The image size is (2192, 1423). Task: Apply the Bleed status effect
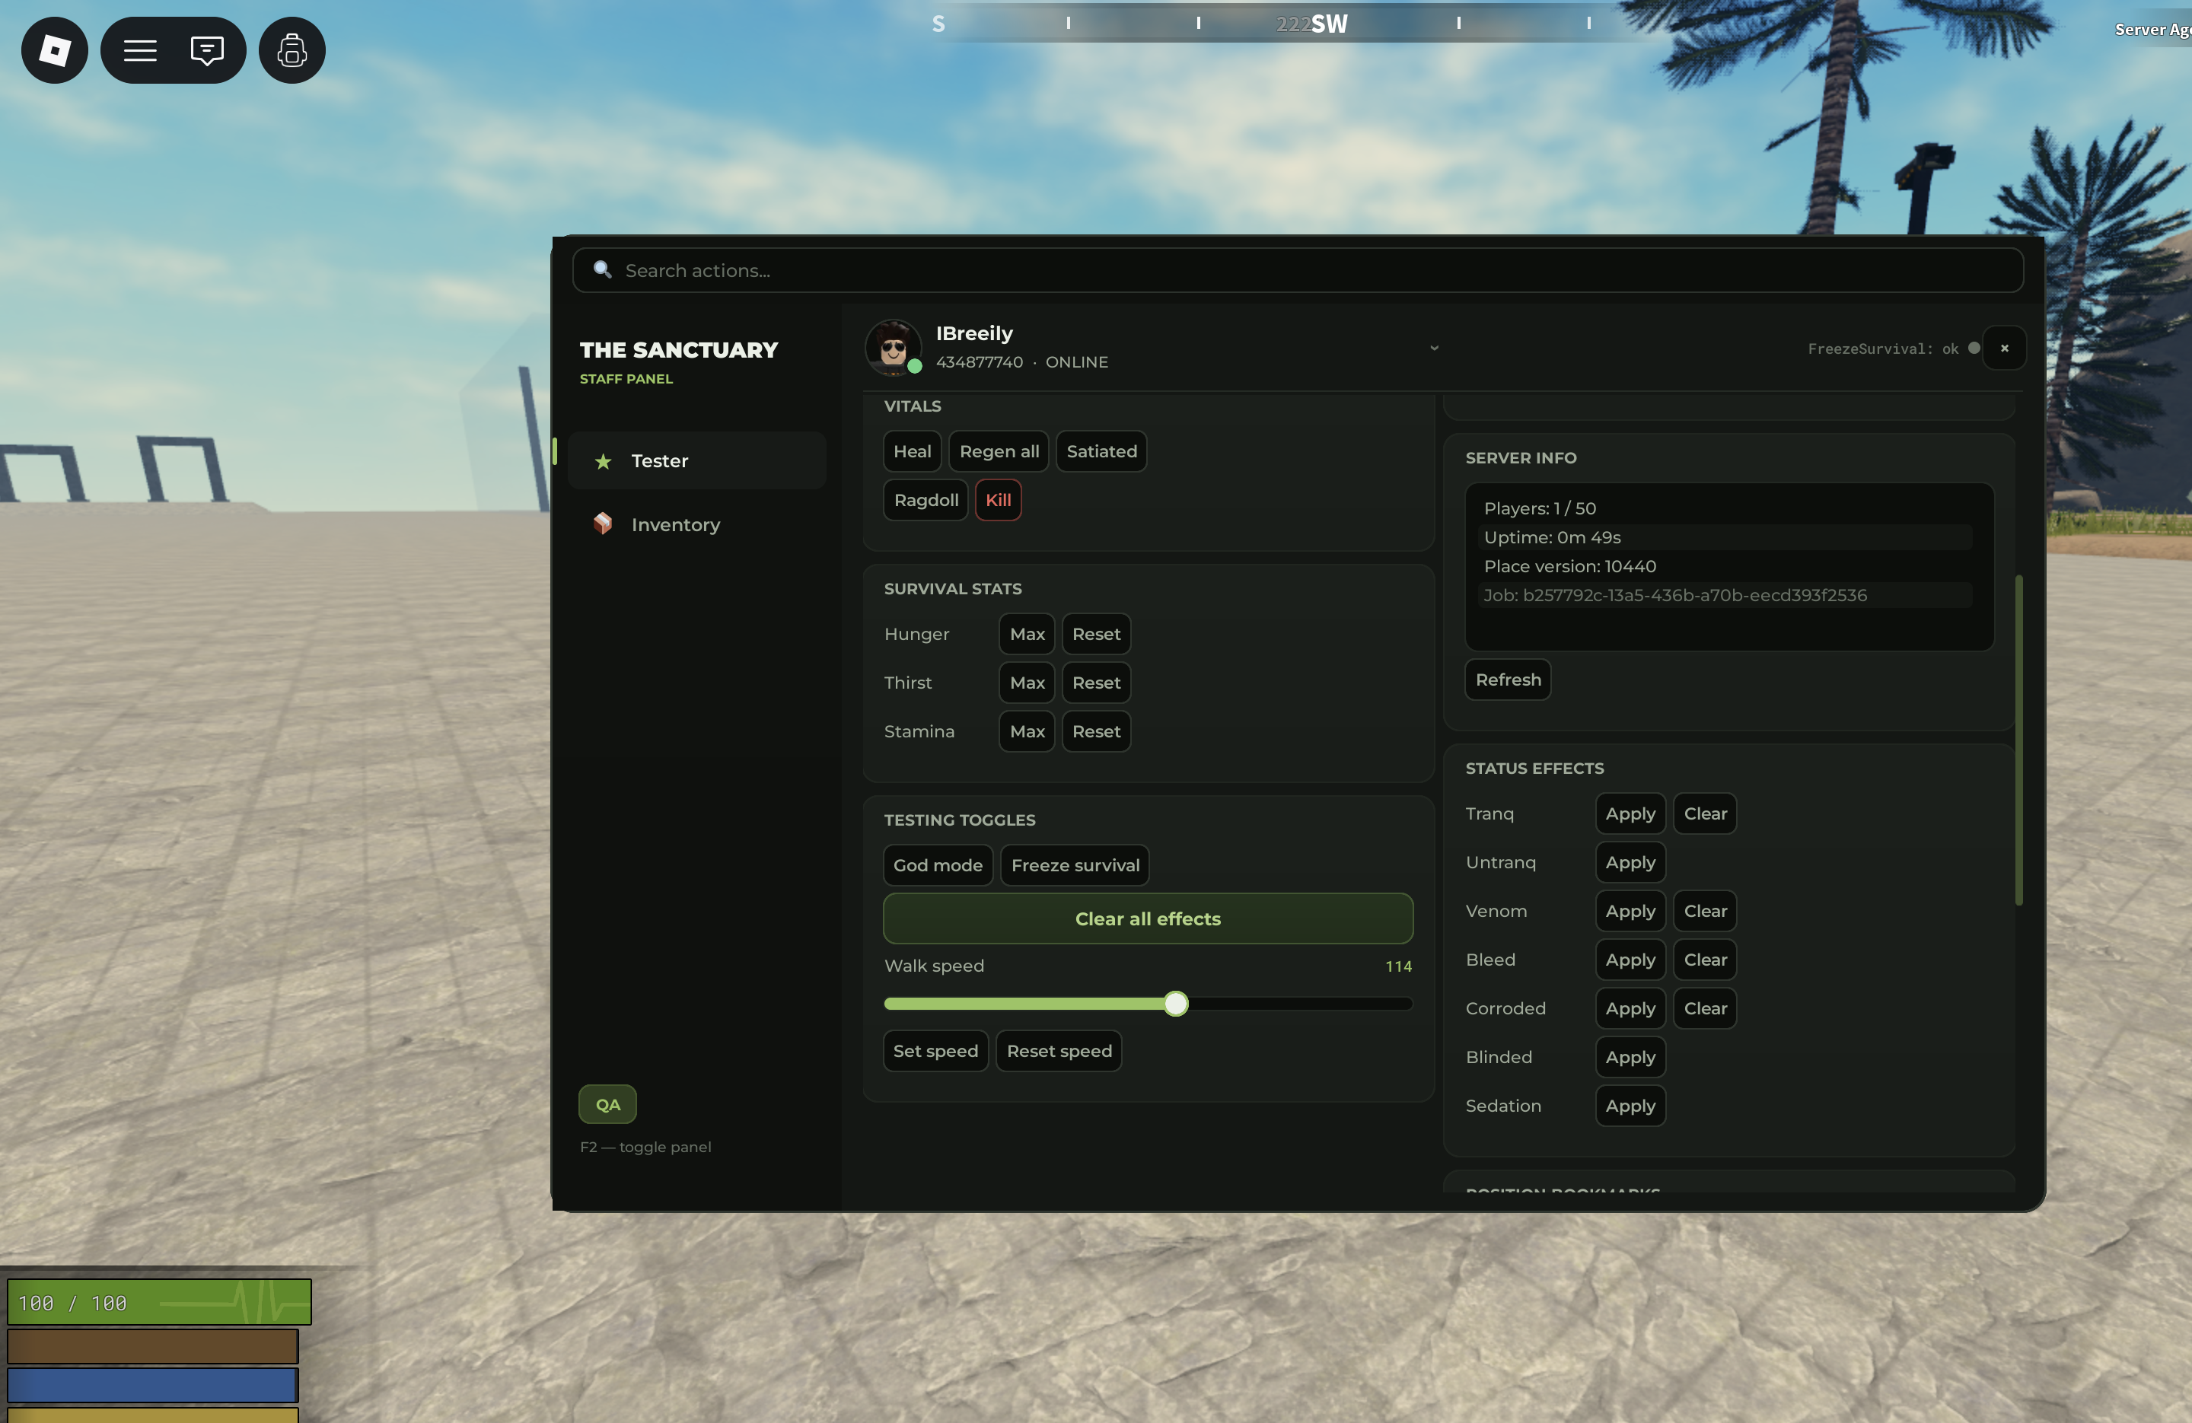(1630, 960)
